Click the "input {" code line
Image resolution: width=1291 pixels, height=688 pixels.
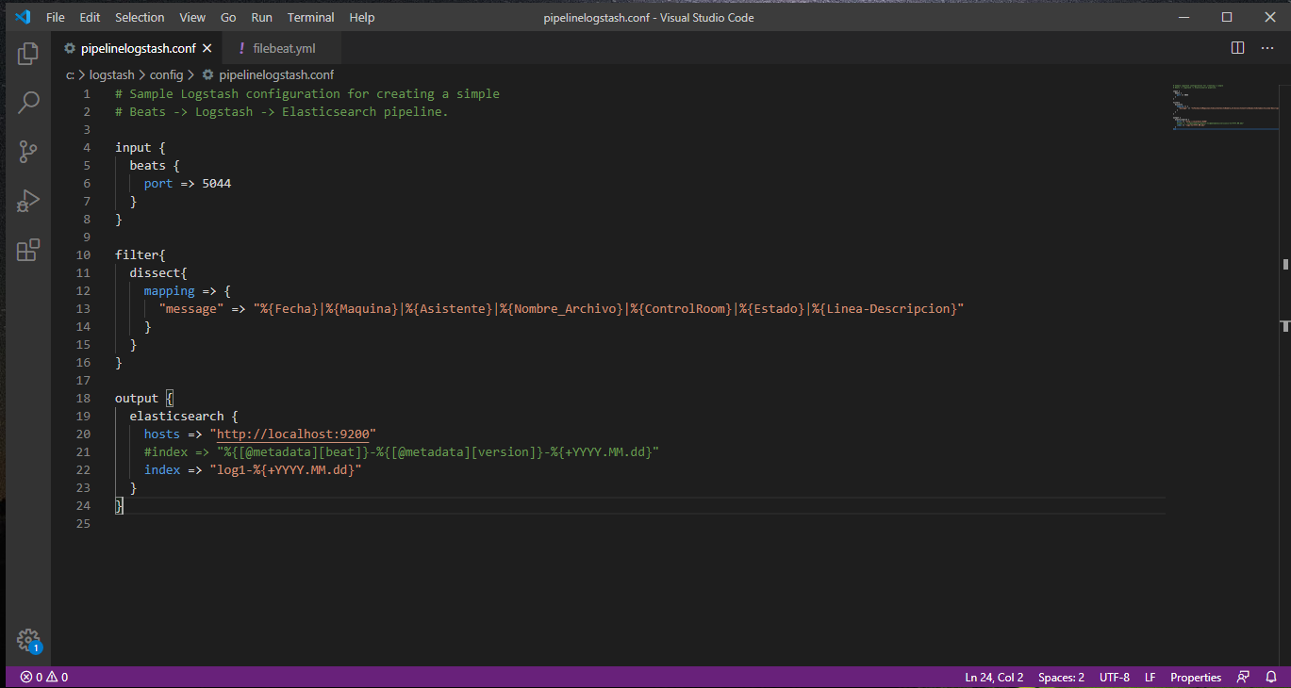point(141,148)
